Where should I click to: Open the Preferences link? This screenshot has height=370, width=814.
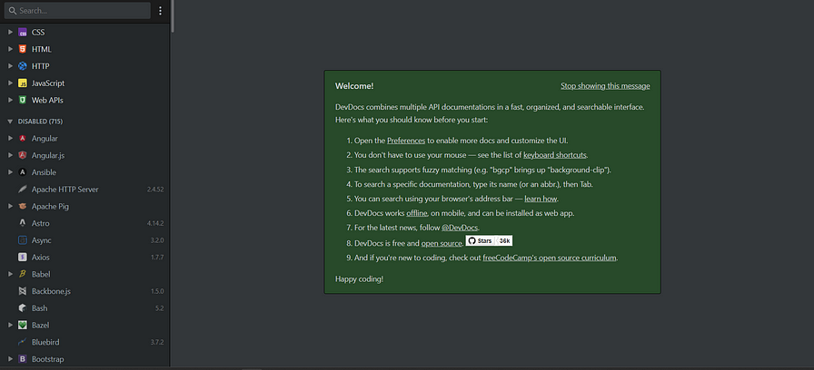[406, 141]
